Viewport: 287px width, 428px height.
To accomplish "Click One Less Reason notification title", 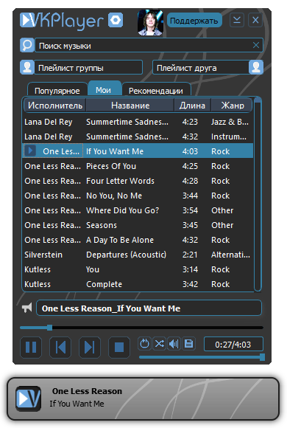I will pos(87,391).
